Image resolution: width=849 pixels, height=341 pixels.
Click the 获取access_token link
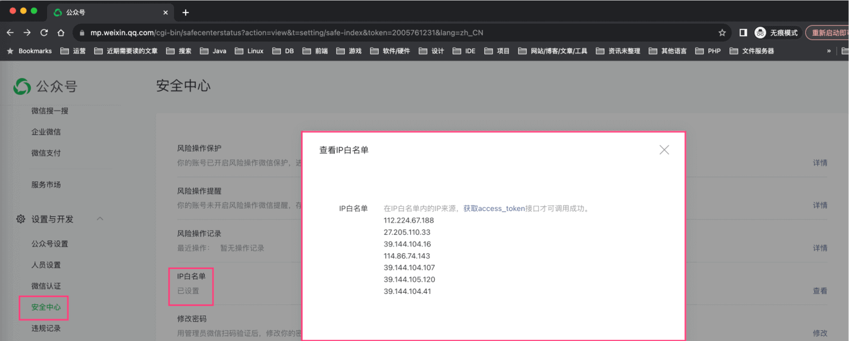[494, 208]
